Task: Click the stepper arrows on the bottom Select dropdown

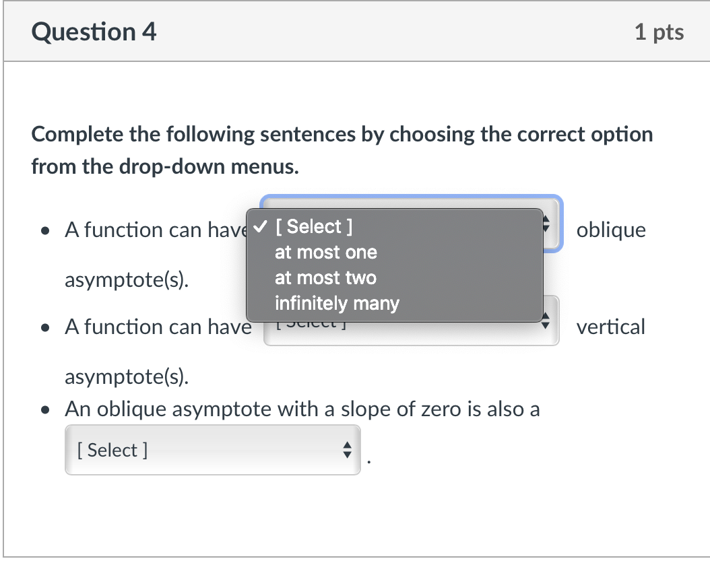Action: (x=347, y=450)
